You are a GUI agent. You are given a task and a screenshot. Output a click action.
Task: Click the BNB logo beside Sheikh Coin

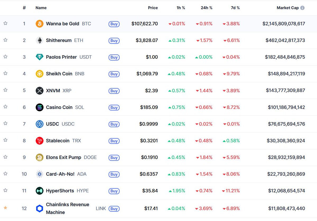(x=39, y=74)
